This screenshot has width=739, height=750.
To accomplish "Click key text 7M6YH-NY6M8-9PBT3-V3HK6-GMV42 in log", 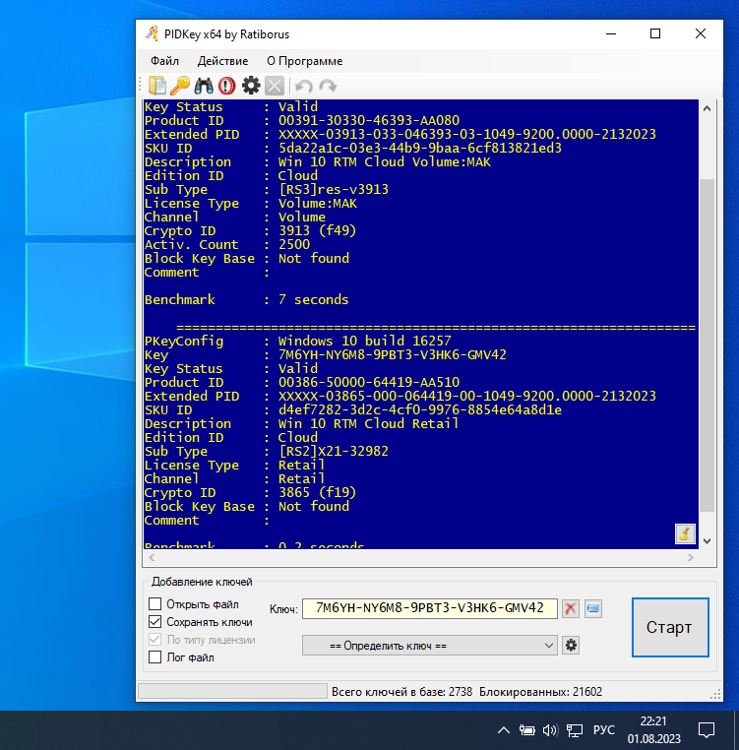I will [x=393, y=354].
